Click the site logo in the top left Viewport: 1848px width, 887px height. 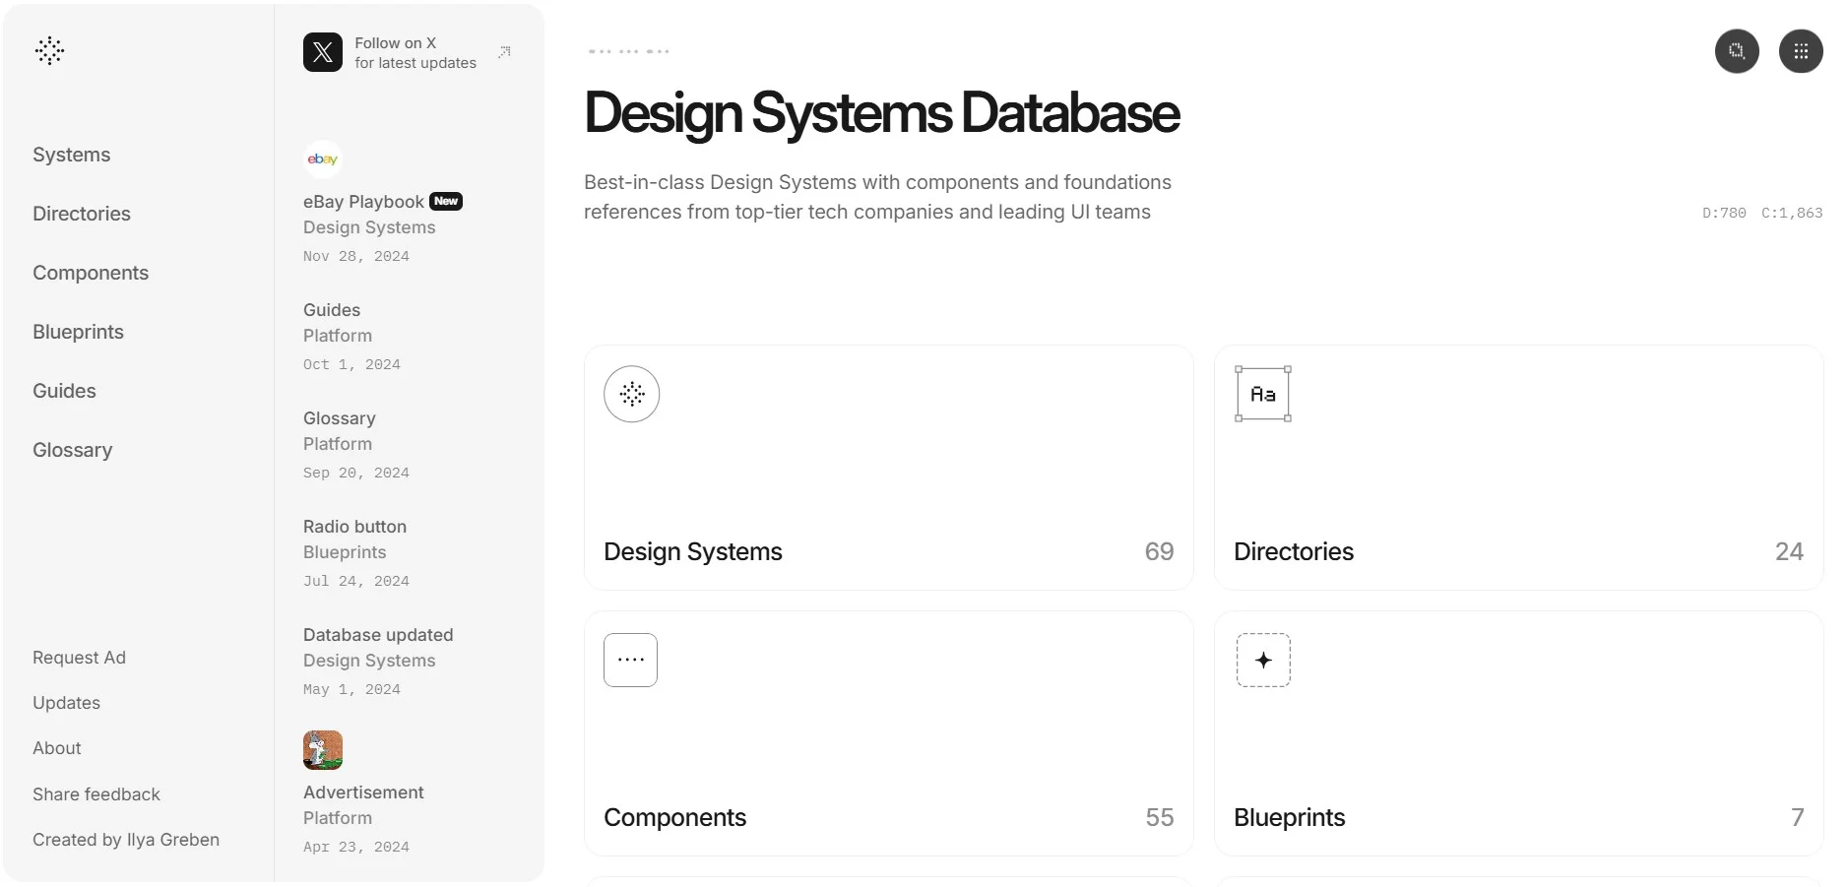click(49, 50)
